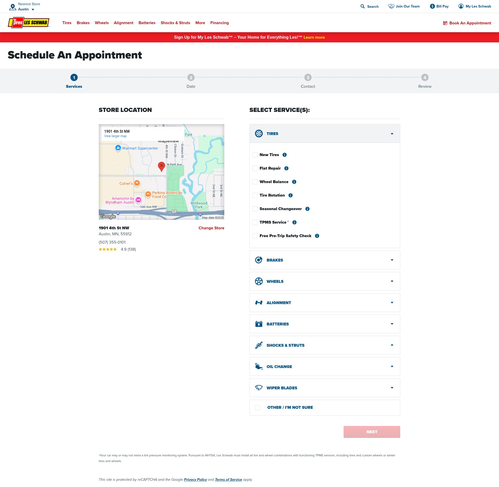The width and height of the screenshot is (499, 487).
Task: Open the Free Pre-Trip Safety Check info icon
Action: [317, 236]
